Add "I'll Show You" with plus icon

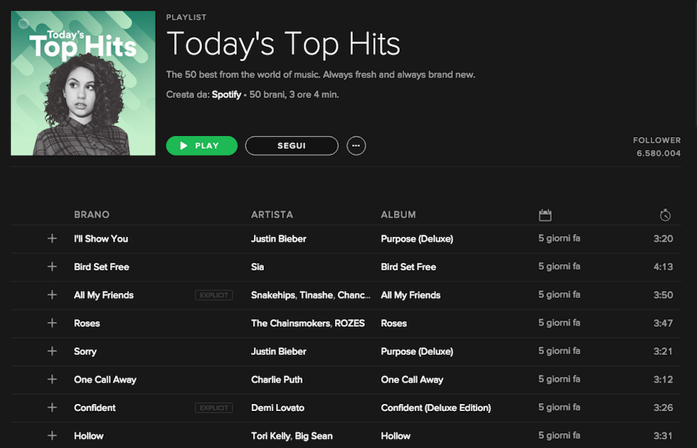(x=52, y=239)
